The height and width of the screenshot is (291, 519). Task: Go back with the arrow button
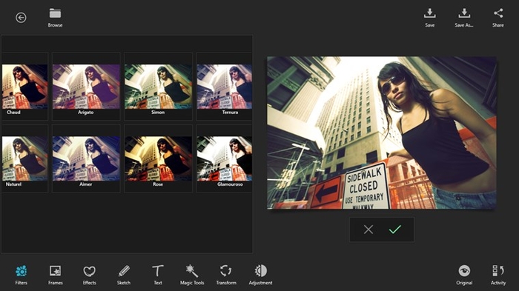pyautogui.click(x=21, y=18)
